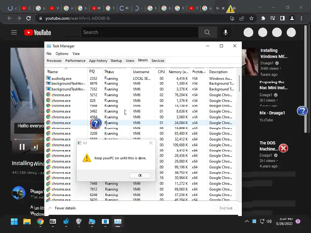Open Windows Start menu
The height and width of the screenshot is (233, 311).
pyautogui.click(x=14, y=221)
